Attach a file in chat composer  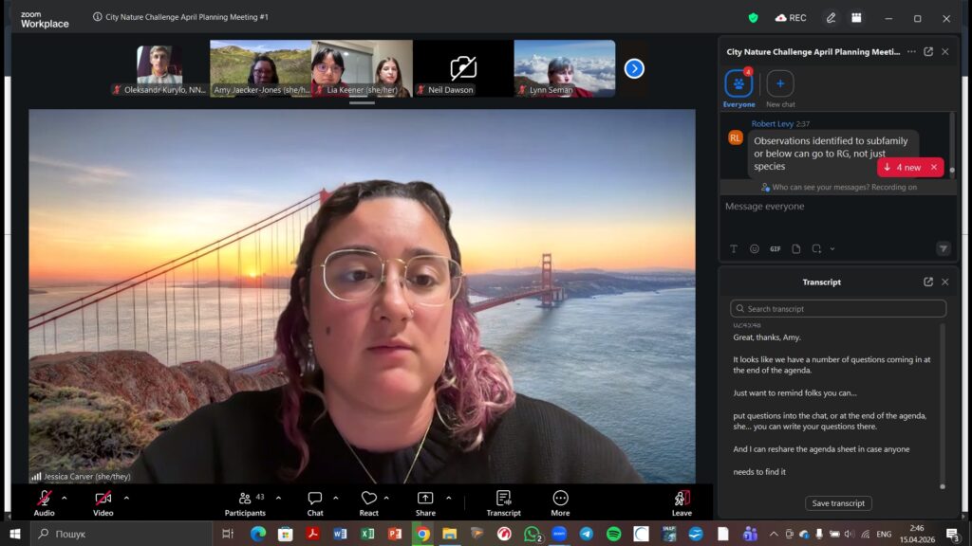coord(796,249)
